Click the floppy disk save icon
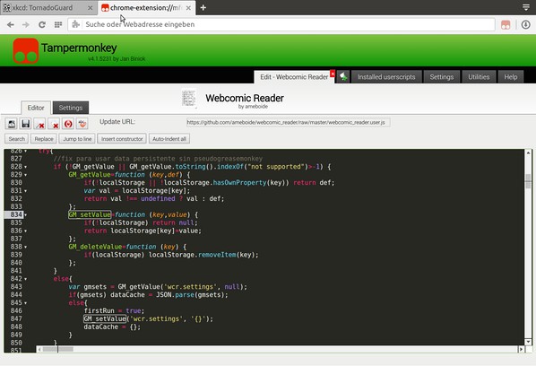536x366 pixels. point(26,124)
